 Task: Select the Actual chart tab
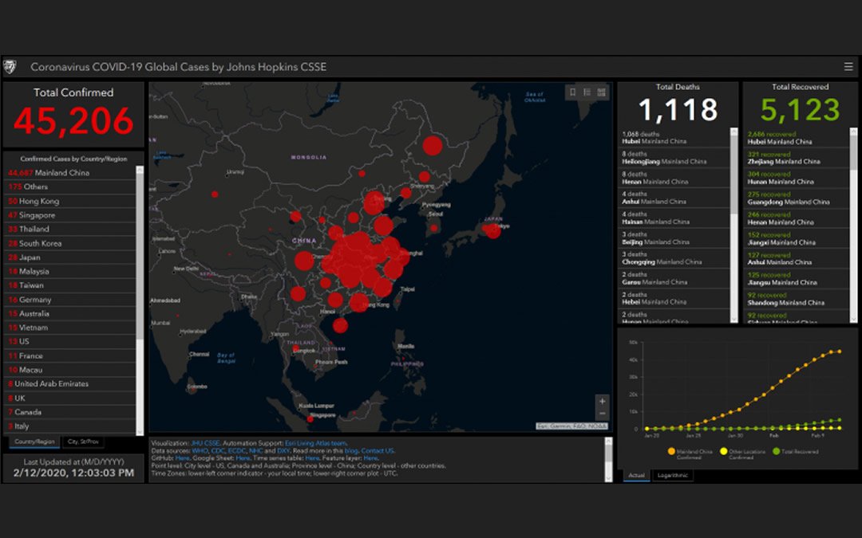637,475
